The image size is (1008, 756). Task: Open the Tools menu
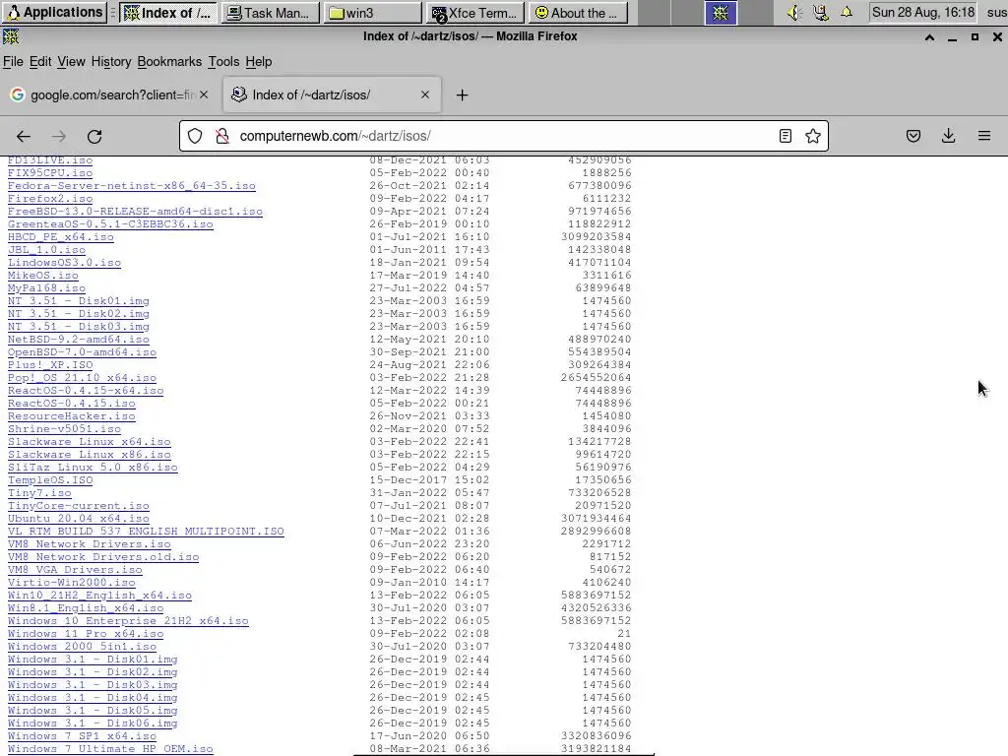[223, 62]
